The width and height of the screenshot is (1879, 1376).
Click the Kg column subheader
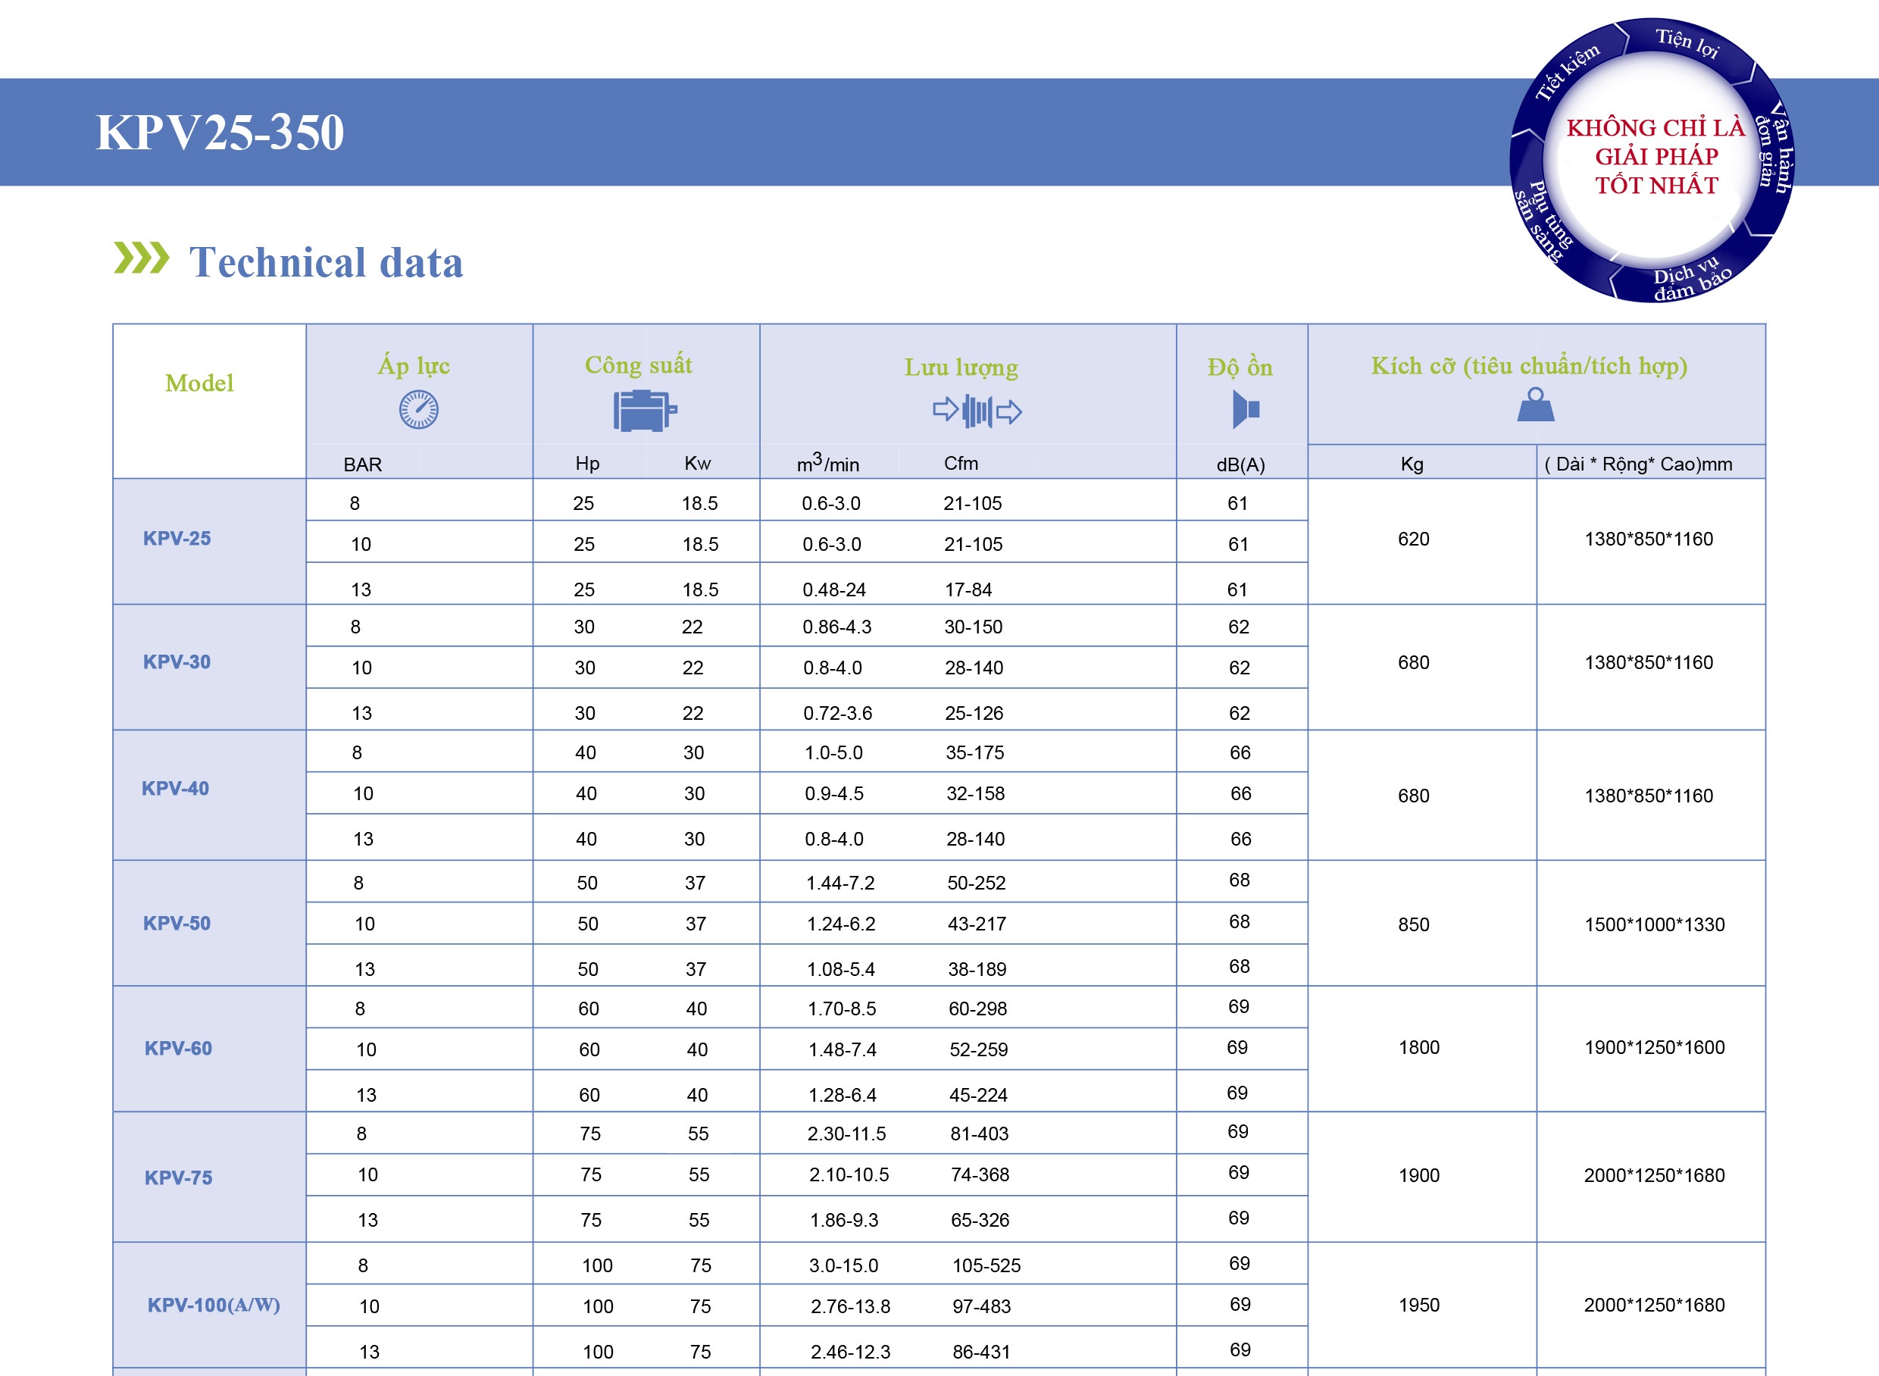click(x=1412, y=464)
